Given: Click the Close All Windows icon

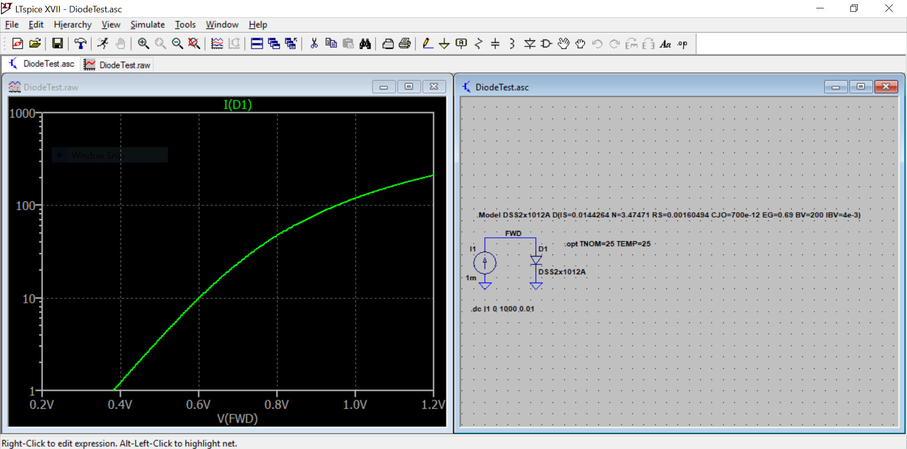Looking at the screenshot, I should (x=291, y=44).
